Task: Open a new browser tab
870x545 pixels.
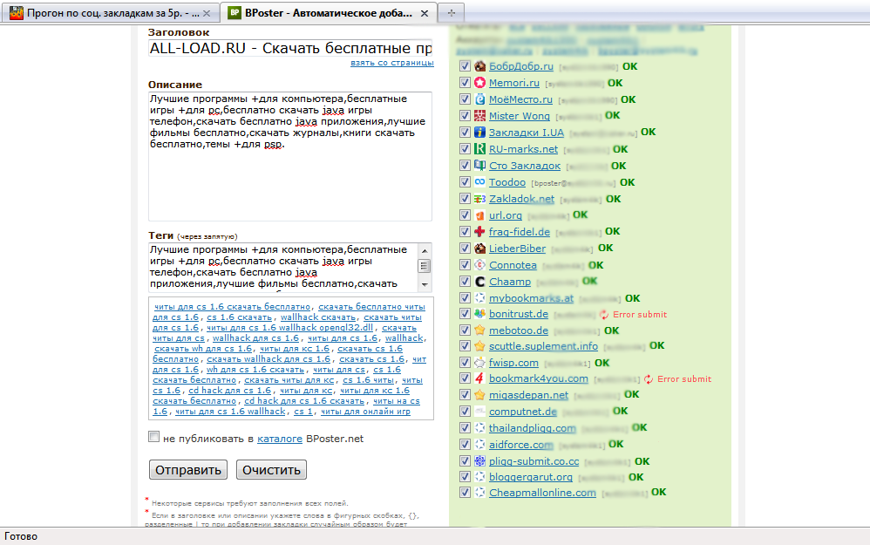Action: (451, 13)
